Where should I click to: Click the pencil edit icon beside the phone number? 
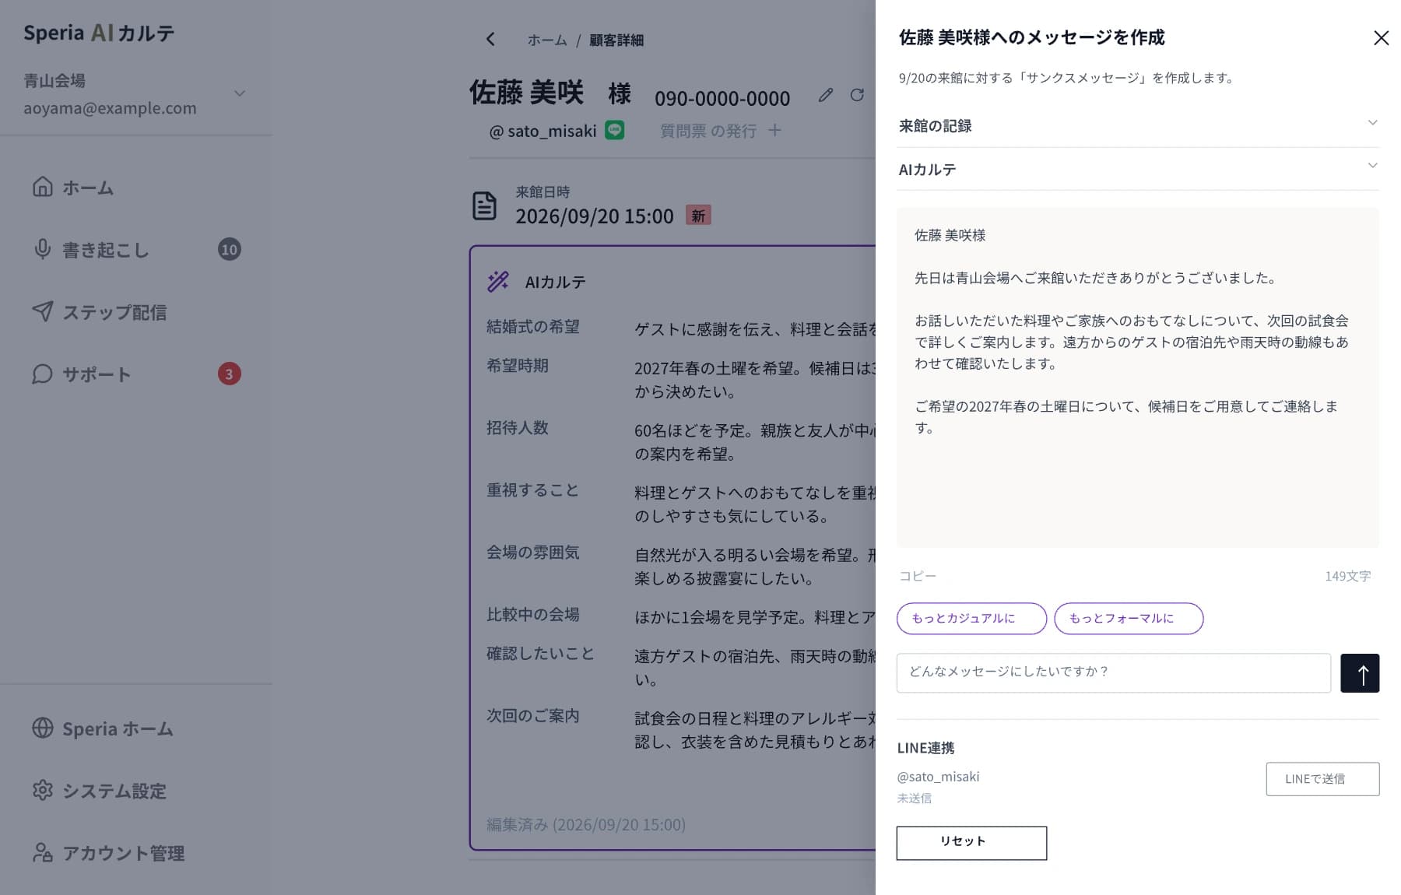[826, 95]
